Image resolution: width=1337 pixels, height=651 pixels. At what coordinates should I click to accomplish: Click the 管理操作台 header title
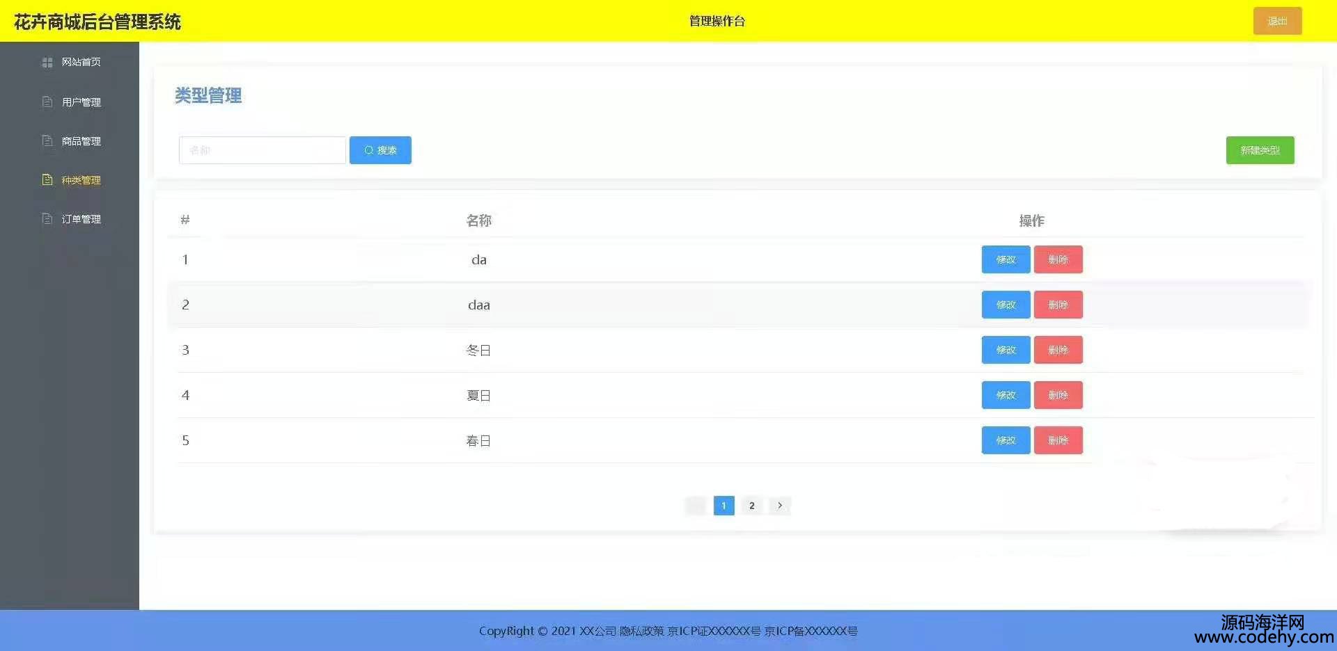pyautogui.click(x=717, y=21)
